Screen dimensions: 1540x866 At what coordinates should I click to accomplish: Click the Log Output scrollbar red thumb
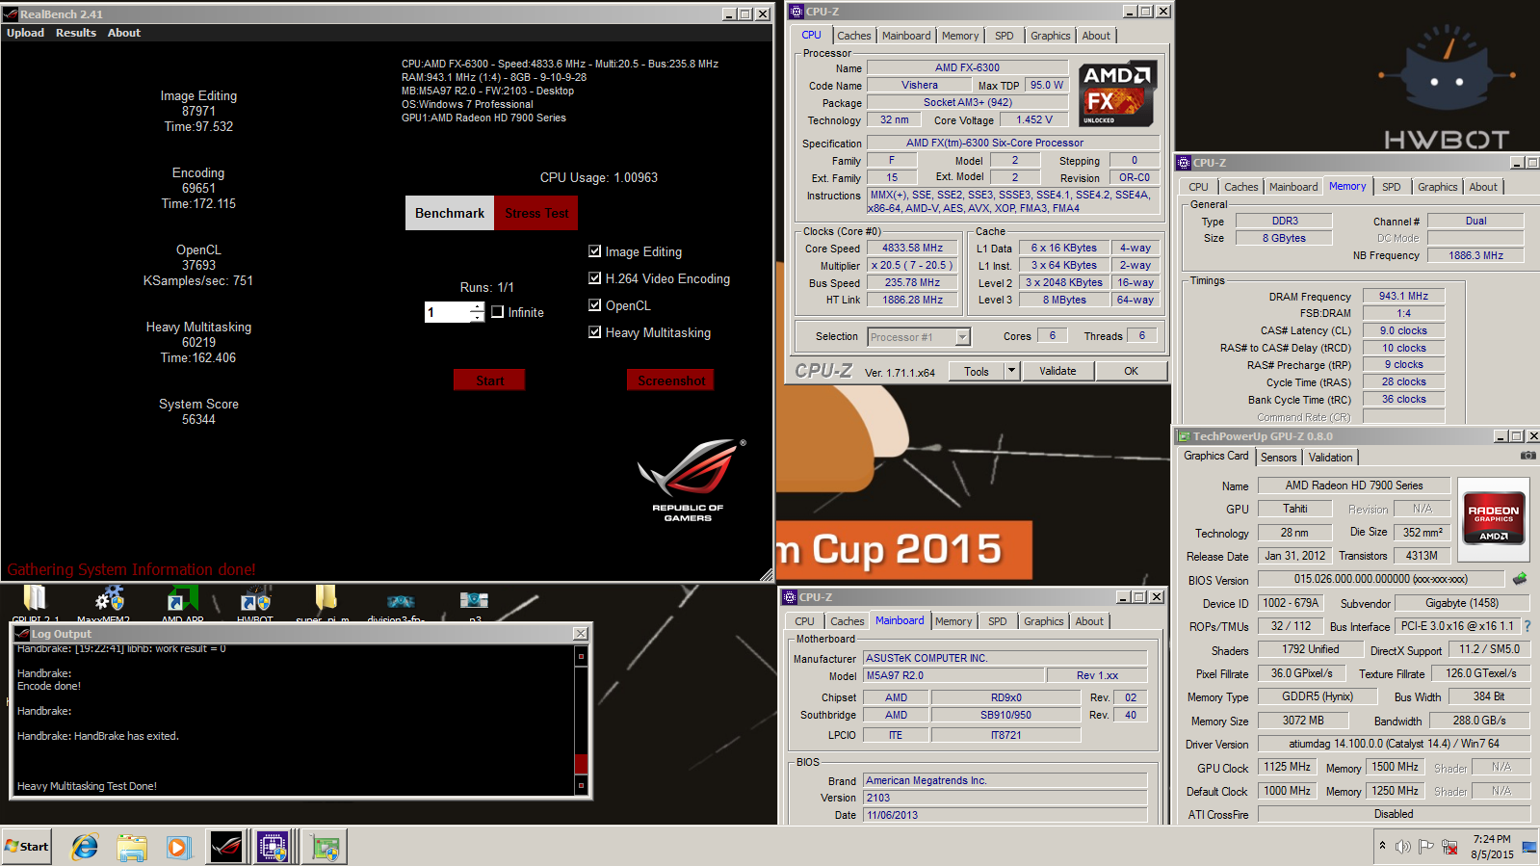[581, 764]
